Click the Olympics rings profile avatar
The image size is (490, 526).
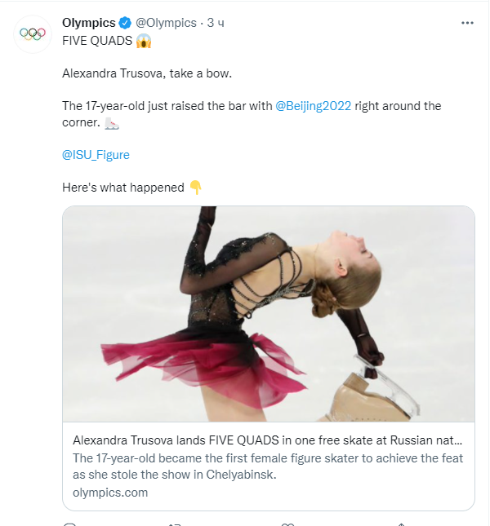pos(33,33)
